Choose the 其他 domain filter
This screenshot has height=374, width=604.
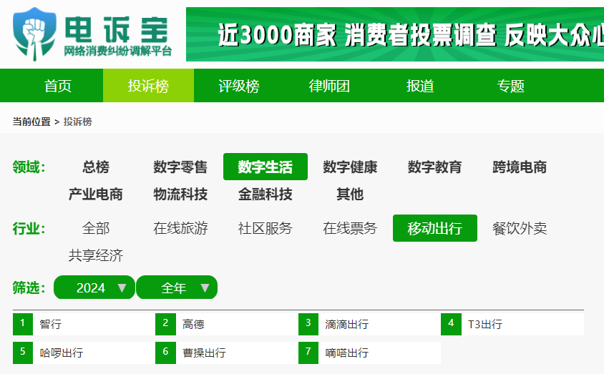coord(350,194)
